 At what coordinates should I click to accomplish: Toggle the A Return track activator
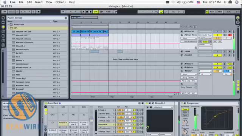[217, 64]
